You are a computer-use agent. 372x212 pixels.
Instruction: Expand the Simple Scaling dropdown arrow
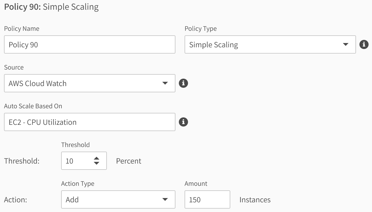tap(345, 44)
